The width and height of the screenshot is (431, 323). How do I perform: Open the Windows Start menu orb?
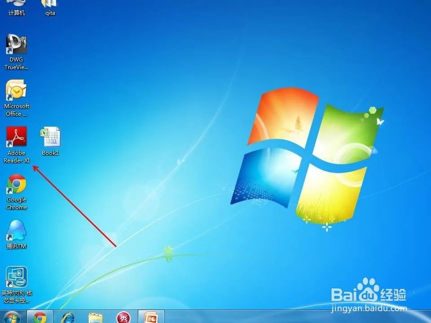tap(12, 317)
